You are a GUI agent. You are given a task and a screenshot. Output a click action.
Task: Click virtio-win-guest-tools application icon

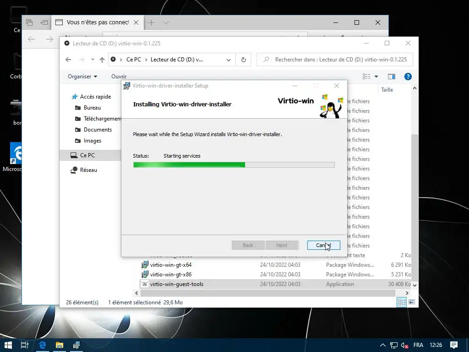tap(145, 284)
